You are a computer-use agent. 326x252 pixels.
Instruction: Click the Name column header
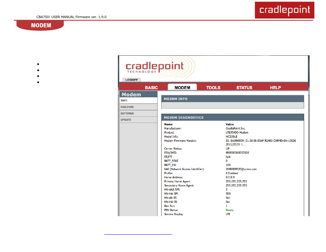[x=168, y=124]
